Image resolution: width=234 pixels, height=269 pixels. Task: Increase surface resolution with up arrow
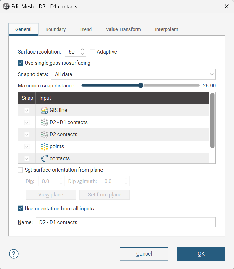pos(82,49)
